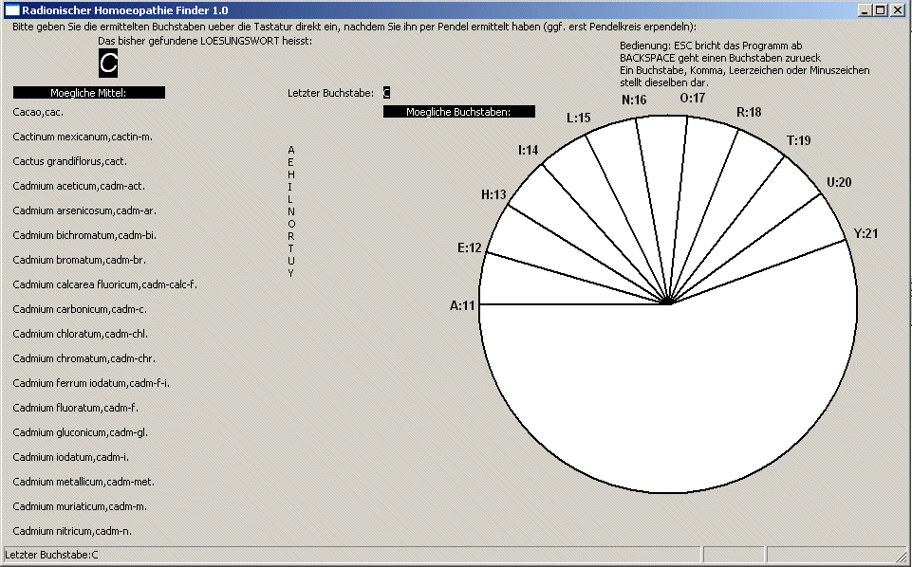Image resolution: width=912 pixels, height=567 pixels.
Task: Click the 'I:14' label on the pendulum circle
Action: pyautogui.click(x=528, y=150)
